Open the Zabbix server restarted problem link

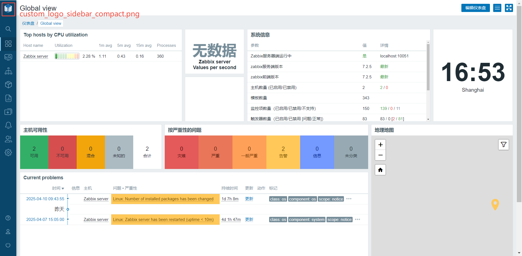[x=163, y=220]
